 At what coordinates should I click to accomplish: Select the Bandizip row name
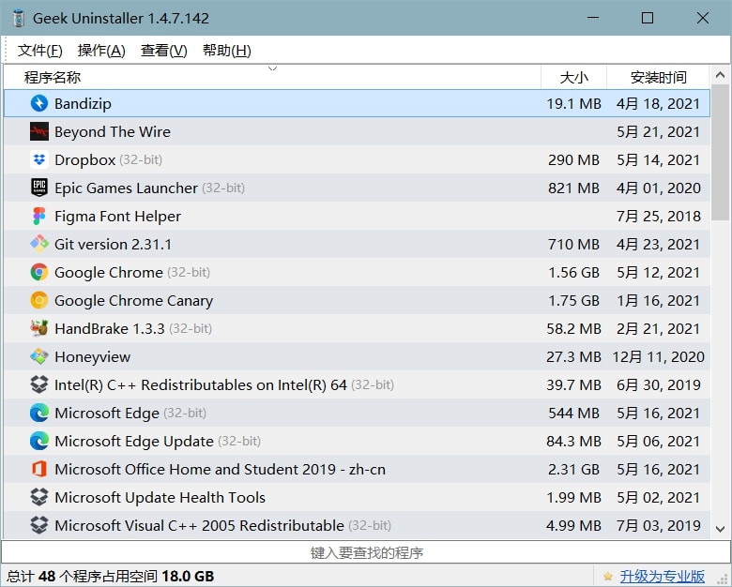[83, 103]
